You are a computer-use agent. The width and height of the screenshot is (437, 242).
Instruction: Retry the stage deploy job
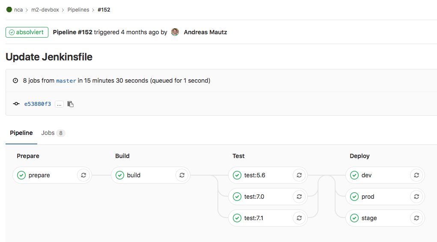coord(416,218)
